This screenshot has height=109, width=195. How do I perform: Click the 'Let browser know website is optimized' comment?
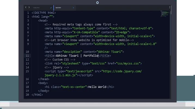[x=89, y=40]
